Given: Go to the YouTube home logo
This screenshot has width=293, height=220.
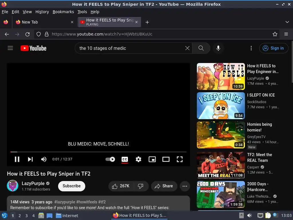Looking at the screenshot, I should tap(33, 48).
